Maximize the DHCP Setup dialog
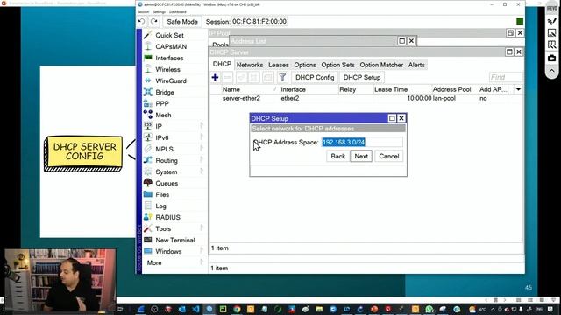Image resolution: width=561 pixels, height=315 pixels. click(x=392, y=118)
